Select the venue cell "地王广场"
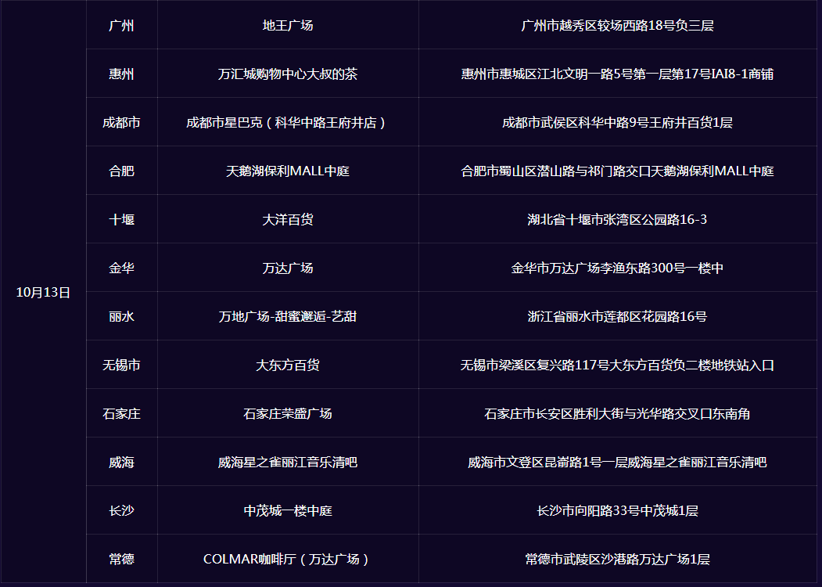The image size is (822, 587). pyautogui.click(x=288, y=25)
